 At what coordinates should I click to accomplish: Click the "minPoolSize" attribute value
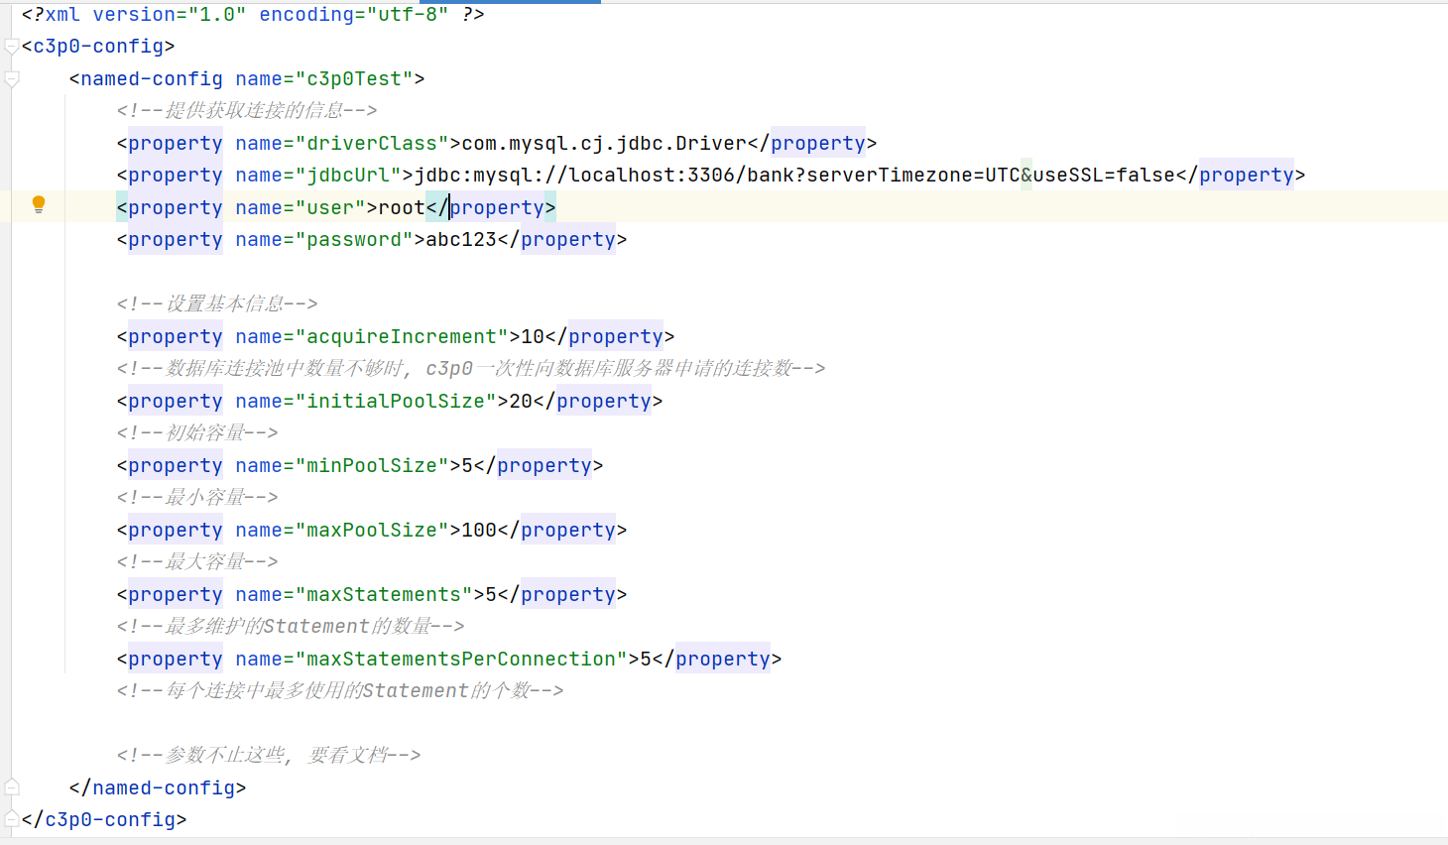tap(372, 466)
